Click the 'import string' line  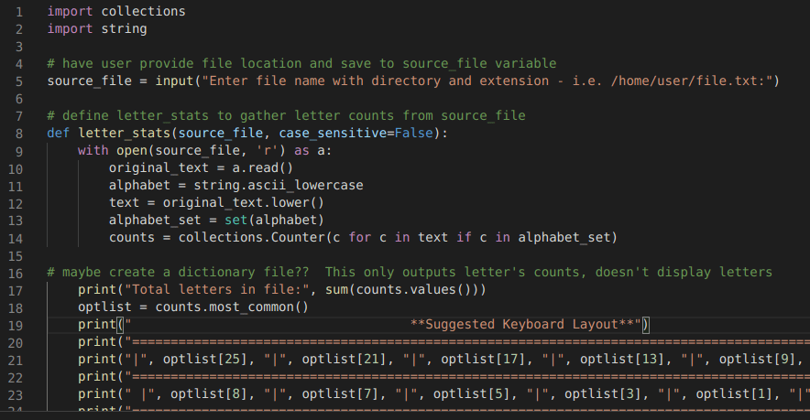point(96,29)
